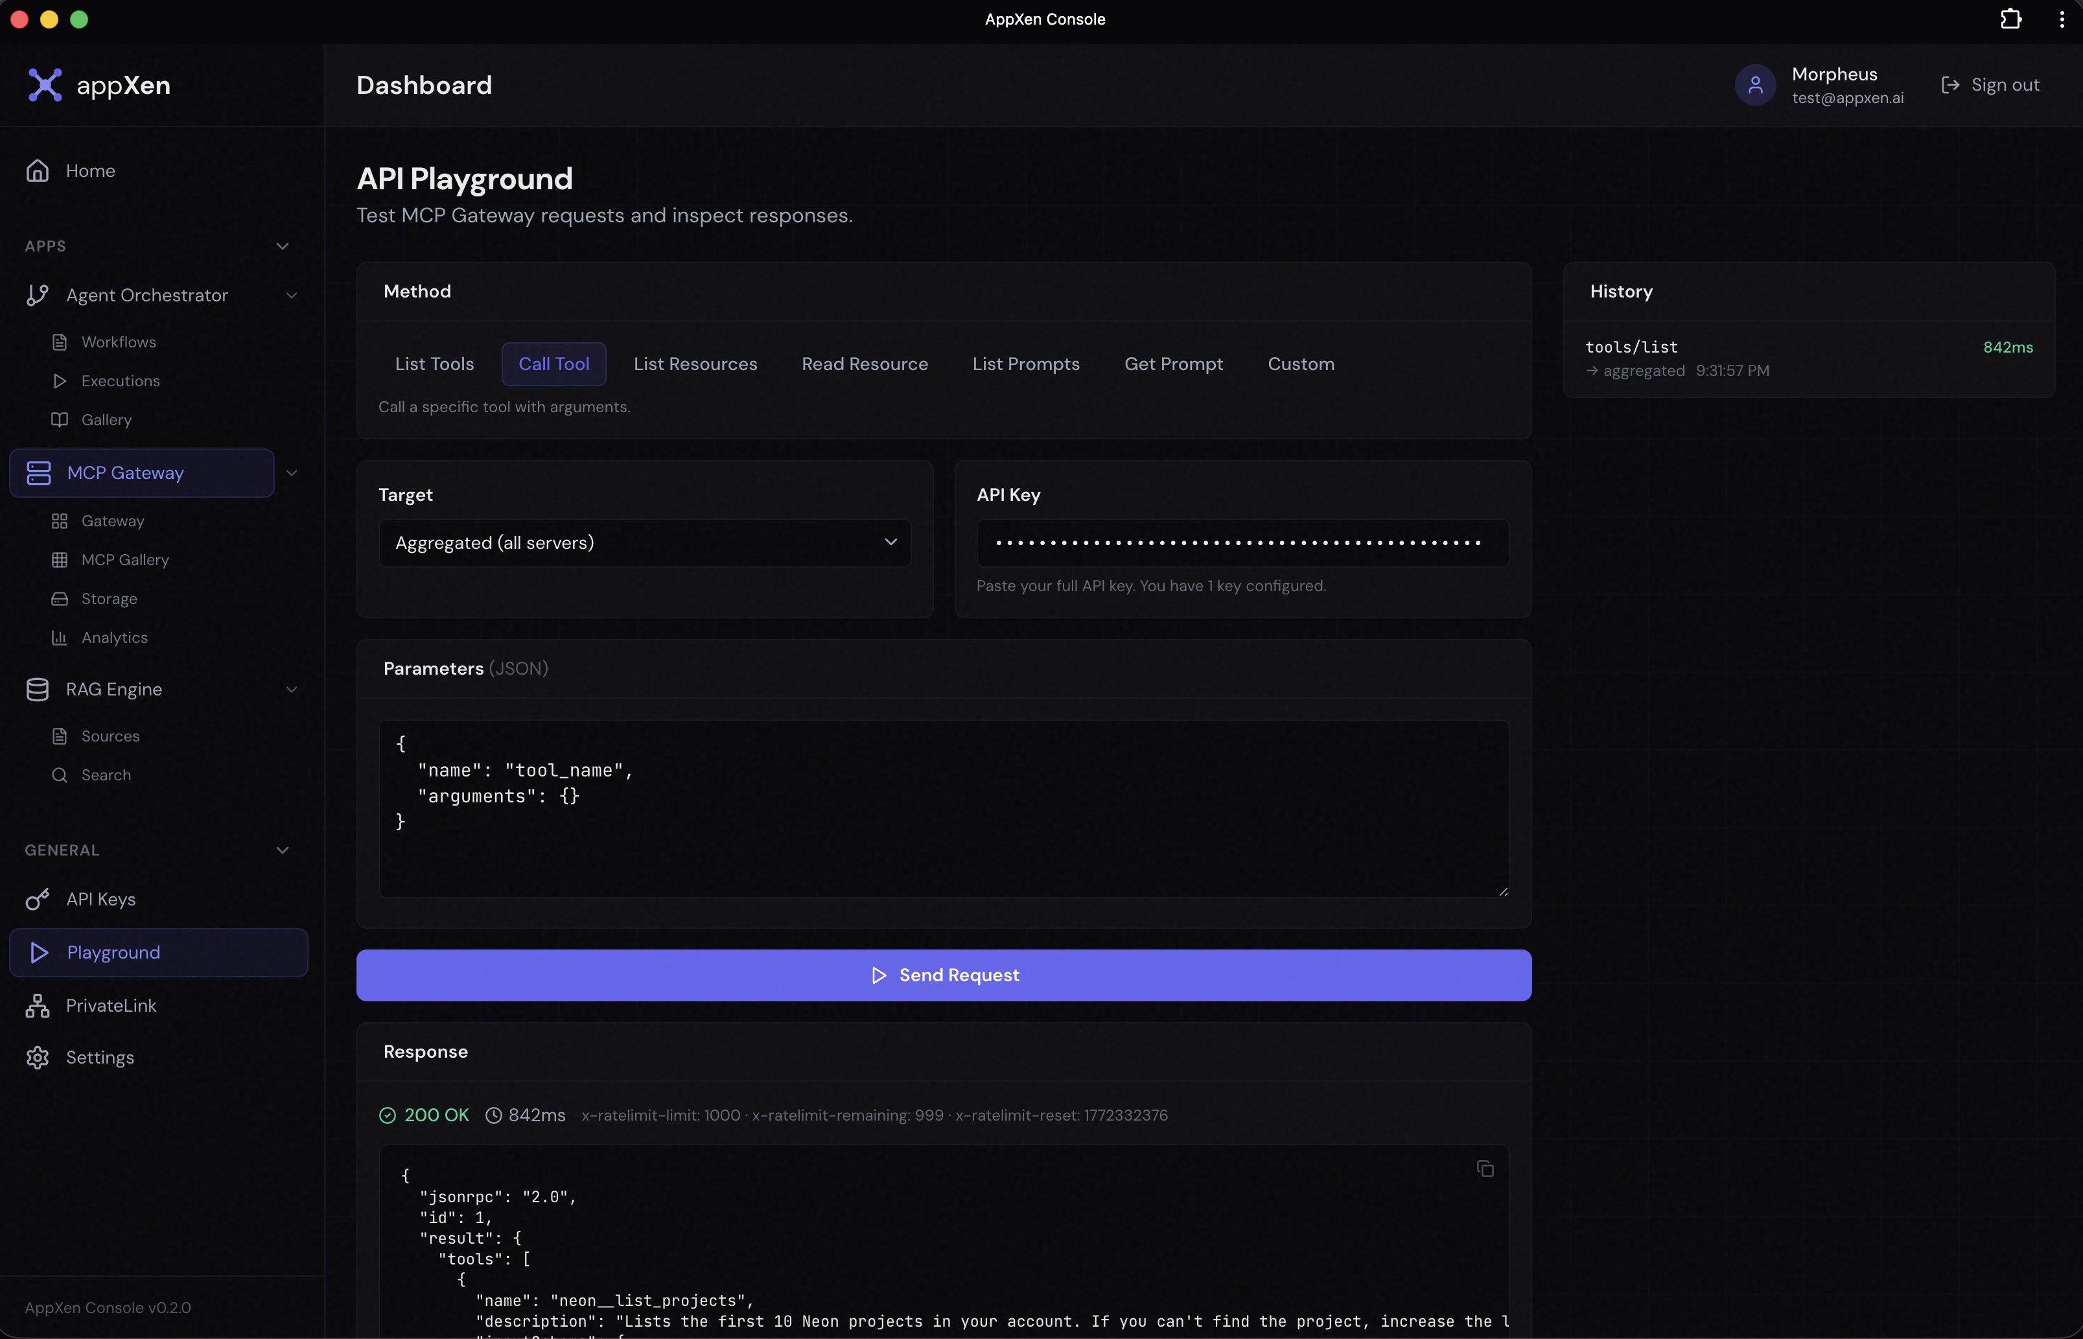
Task: Click the browser extensions puzzle icon
Action: tap(2011, 19)
